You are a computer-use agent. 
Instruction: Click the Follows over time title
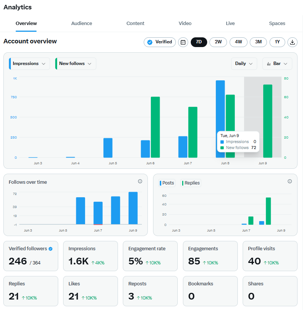coord(28,182)
